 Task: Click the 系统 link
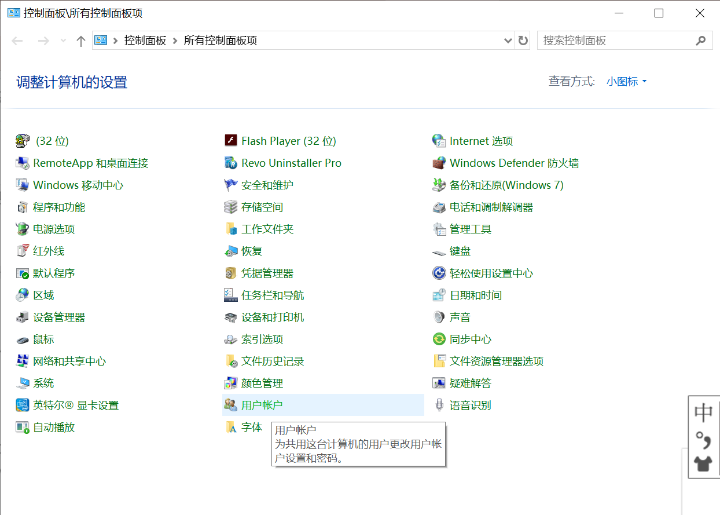pos(43,383)
